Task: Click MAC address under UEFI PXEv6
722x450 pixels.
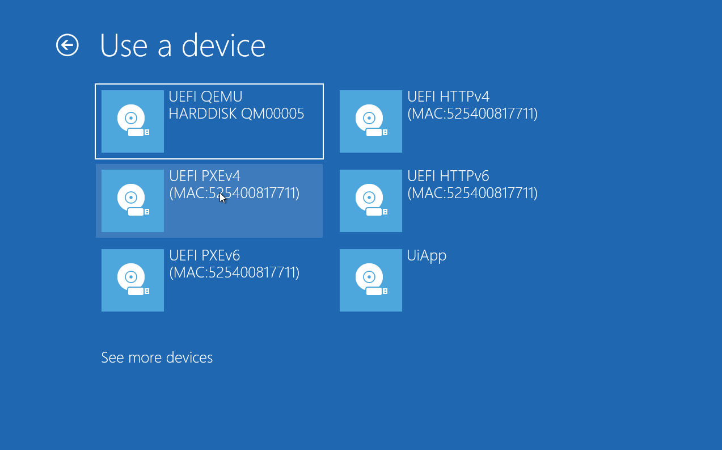Action: pyautogui.click(x=234, y=273)
